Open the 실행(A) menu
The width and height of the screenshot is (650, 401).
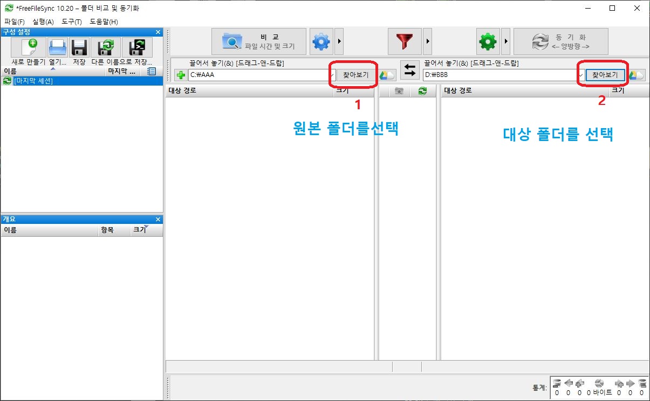click(x=43, y=22)
